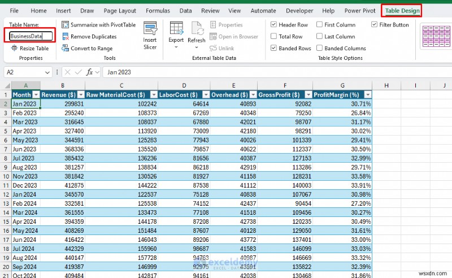
Task: Expand the fx dropdown chevron
Action: pos(97,72)
